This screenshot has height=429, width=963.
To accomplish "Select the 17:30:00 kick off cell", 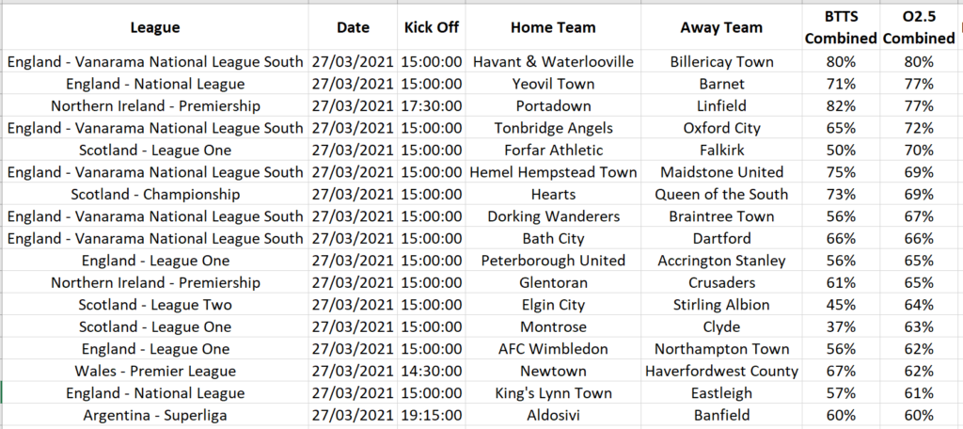I will tap(432, 105).
